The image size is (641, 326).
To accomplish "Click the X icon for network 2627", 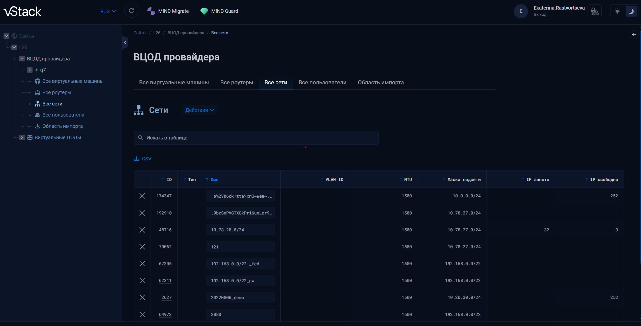I will 142,297.
